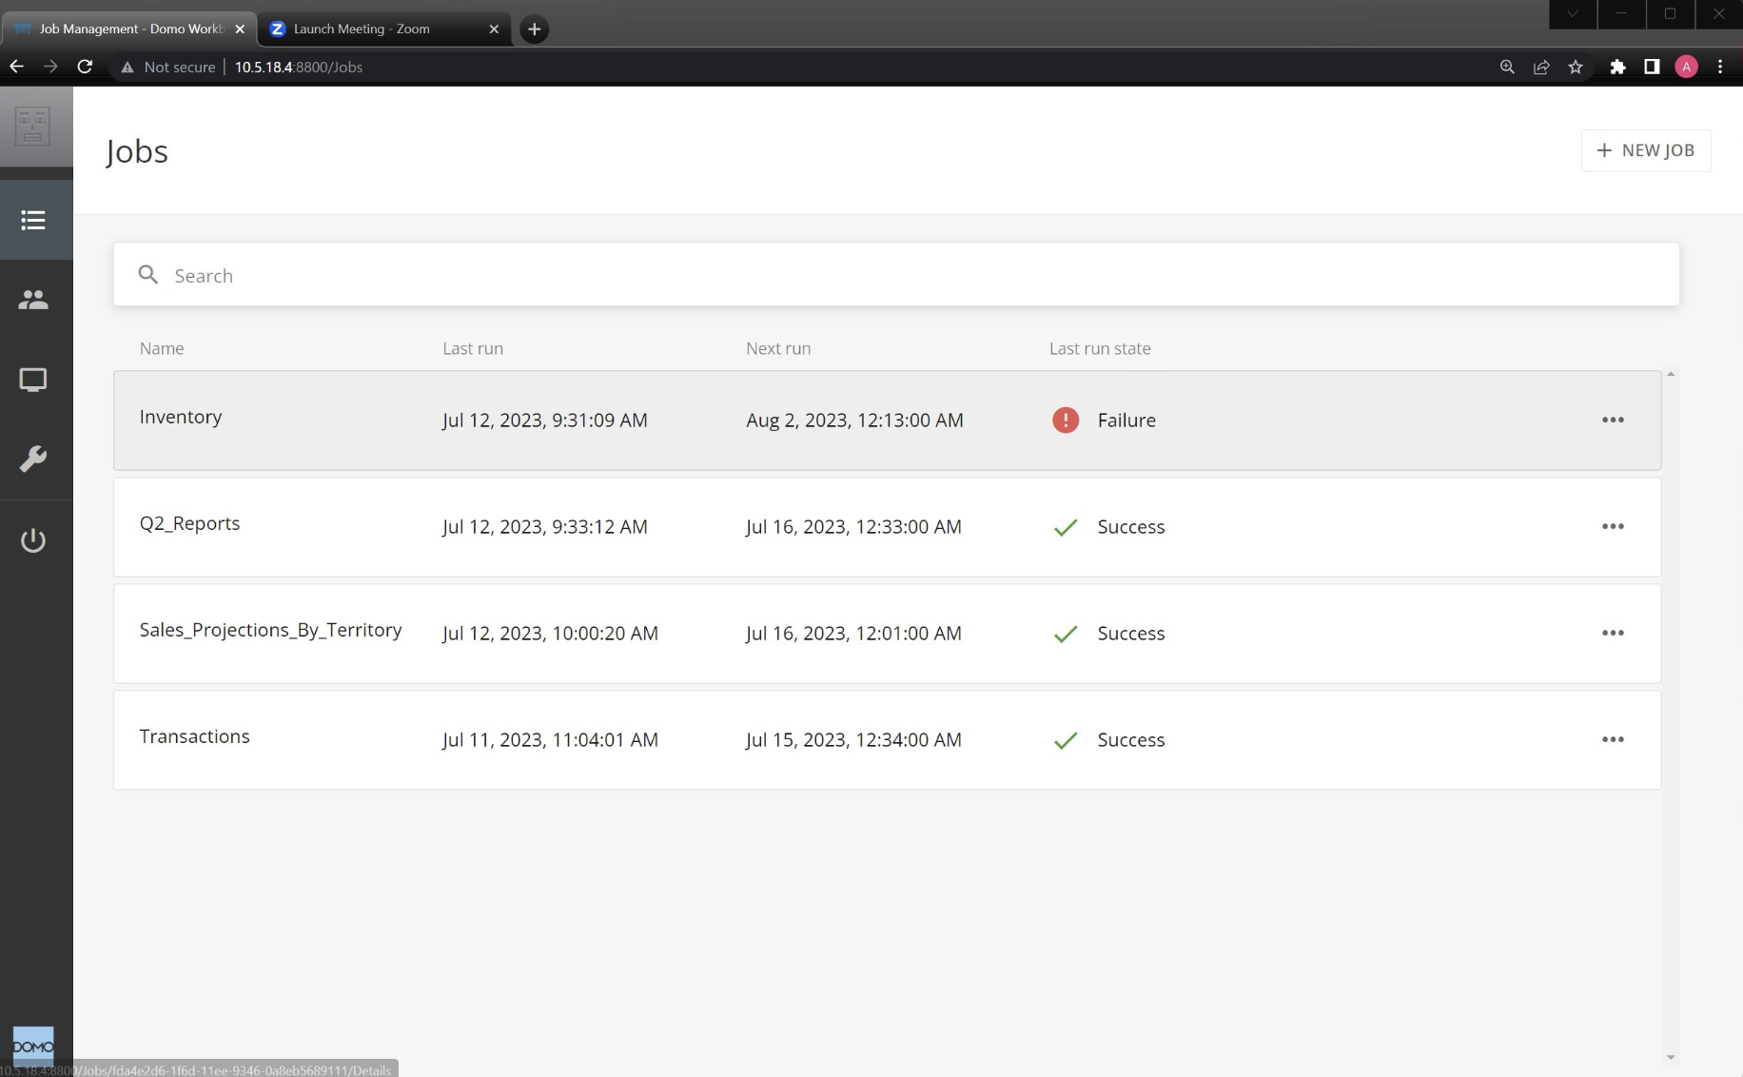Select Sales_Projections last run 10:00:20 AM
The width and height of the screenshot is (1743, 1077).
click(x=550, y=634)
